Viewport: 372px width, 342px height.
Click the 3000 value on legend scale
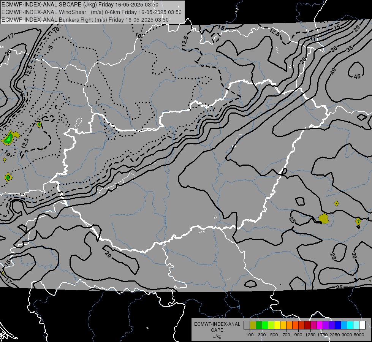click(x=347, y=335)
